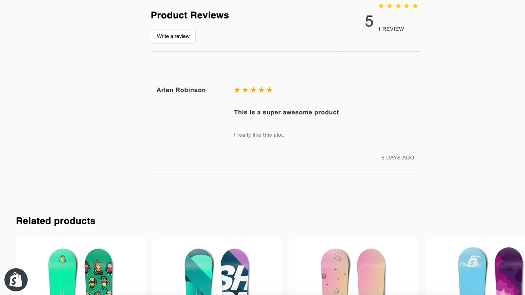Open the pixel-characters green snowboard image
The image size is (525, 295).
click(99, 272)
